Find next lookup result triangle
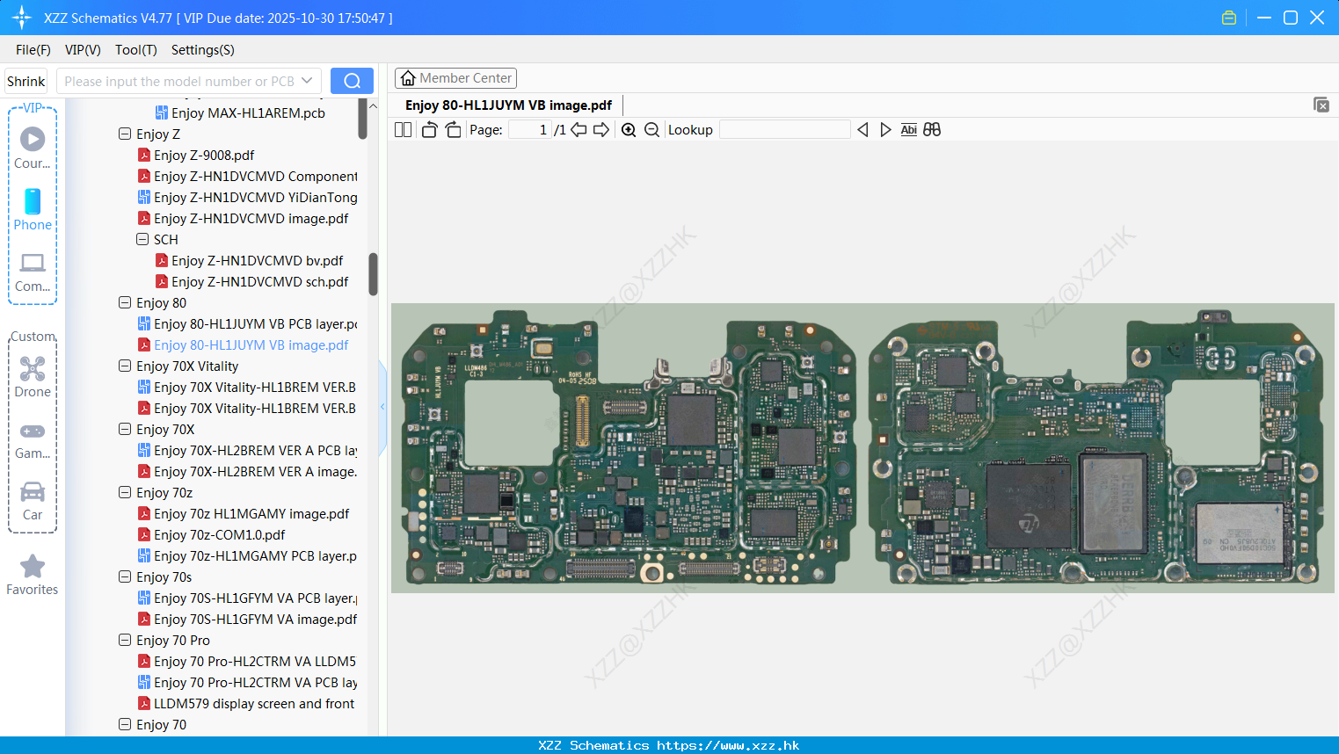Image resolution: width=1339 pixels, height=754 pixels. (885, 130)
